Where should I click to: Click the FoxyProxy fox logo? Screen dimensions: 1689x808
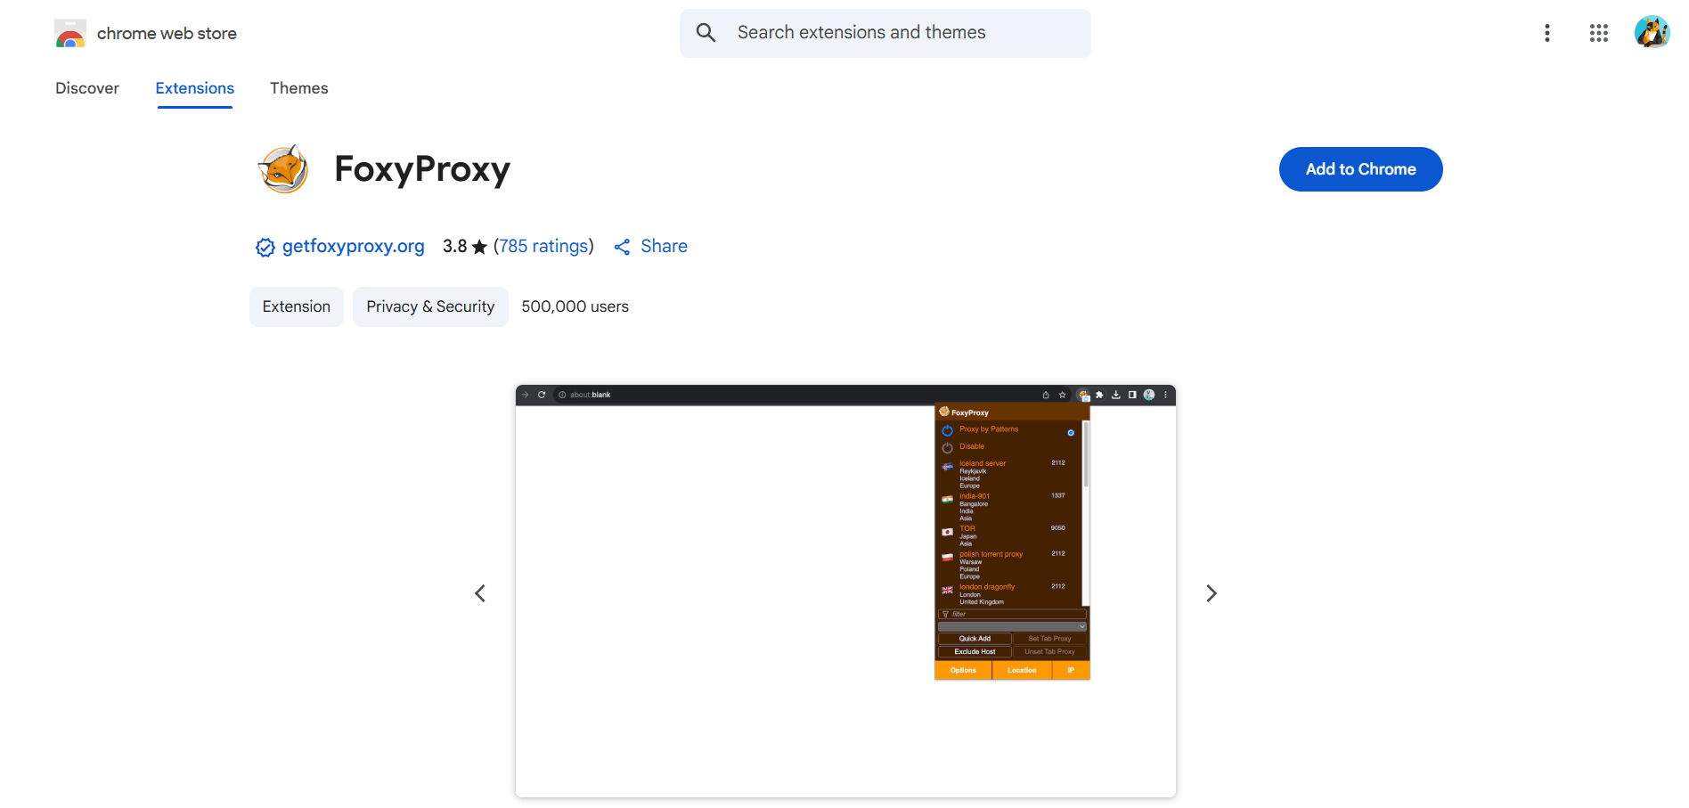coord(283,169)
